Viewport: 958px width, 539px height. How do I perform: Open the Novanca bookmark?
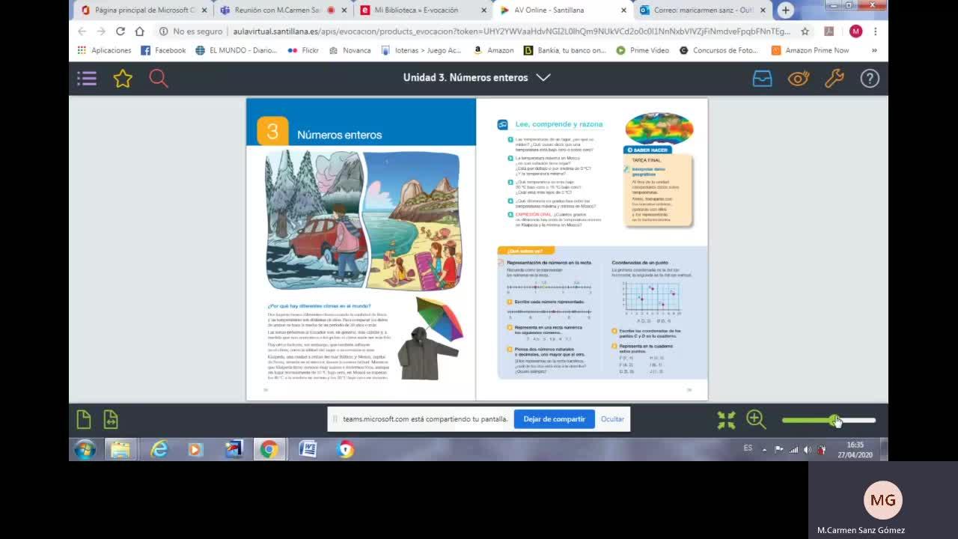350,50
